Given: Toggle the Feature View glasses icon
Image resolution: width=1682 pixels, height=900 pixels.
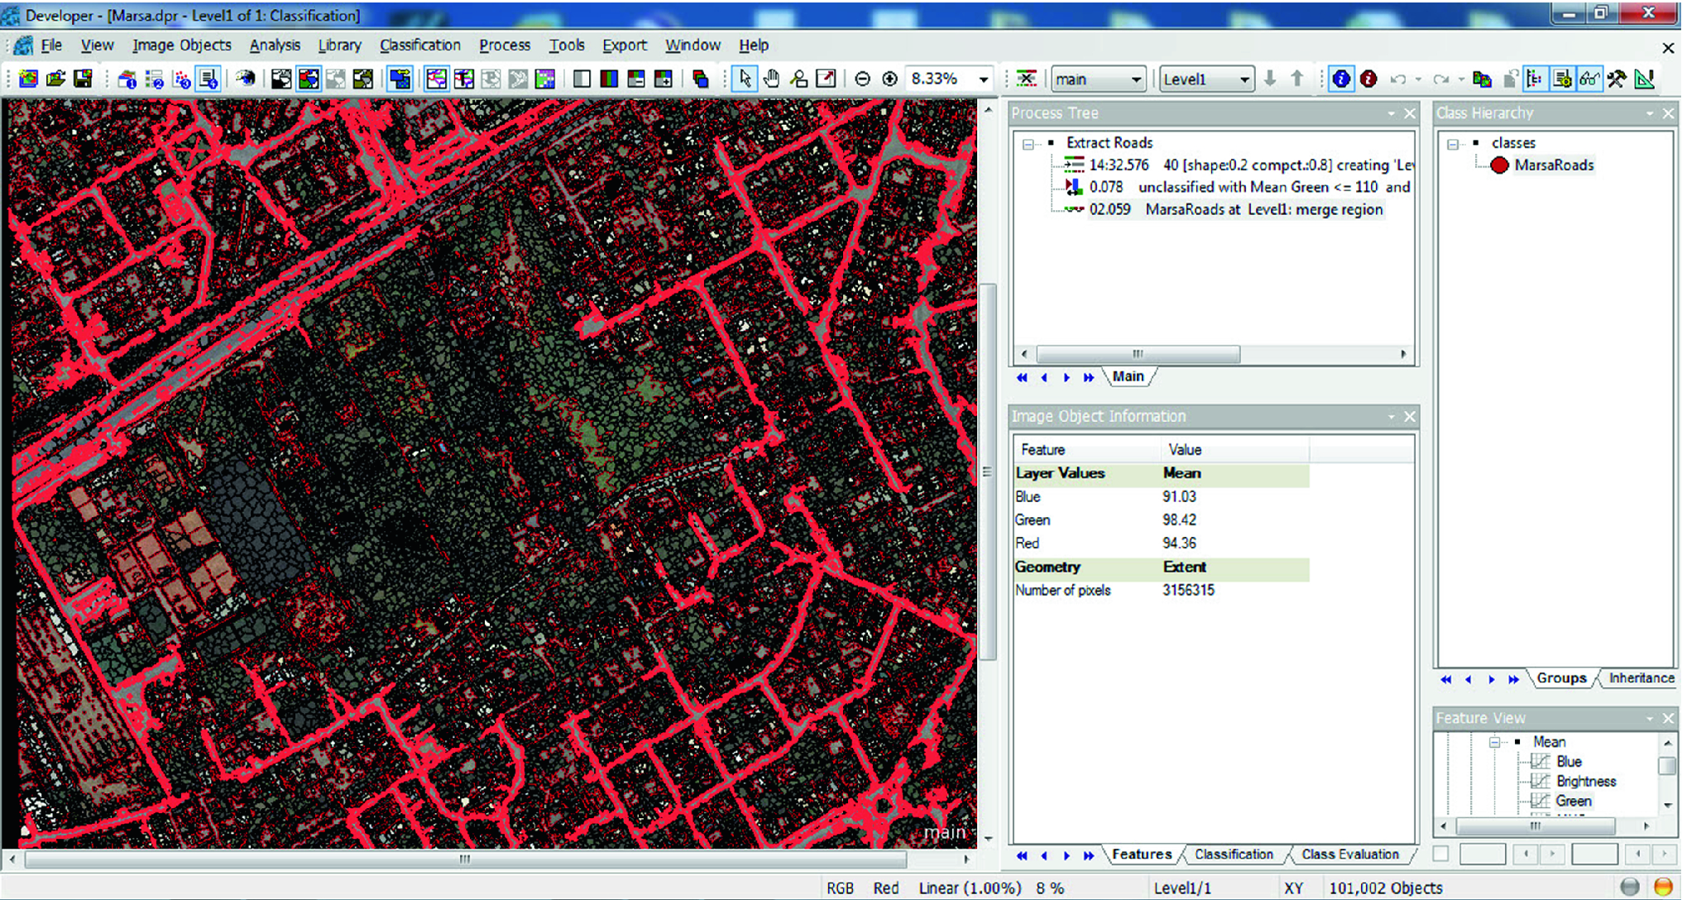Looking at the screenshot, I should tap(1589, 79).
